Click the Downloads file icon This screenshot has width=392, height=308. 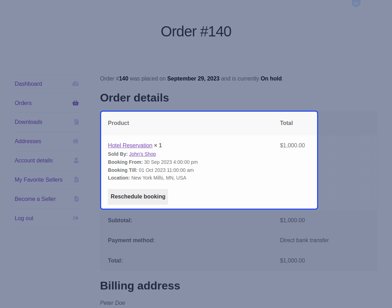(76, 122)
